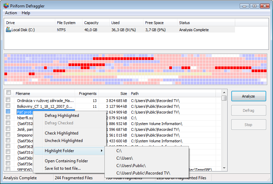
Task: Click the Stop button
Action: click(249, 125)
